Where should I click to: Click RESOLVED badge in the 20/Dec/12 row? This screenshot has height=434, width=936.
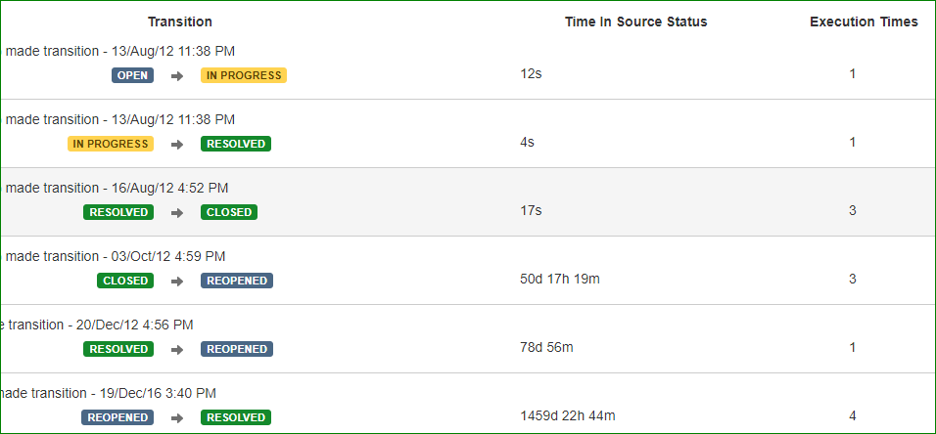(118, 349)
